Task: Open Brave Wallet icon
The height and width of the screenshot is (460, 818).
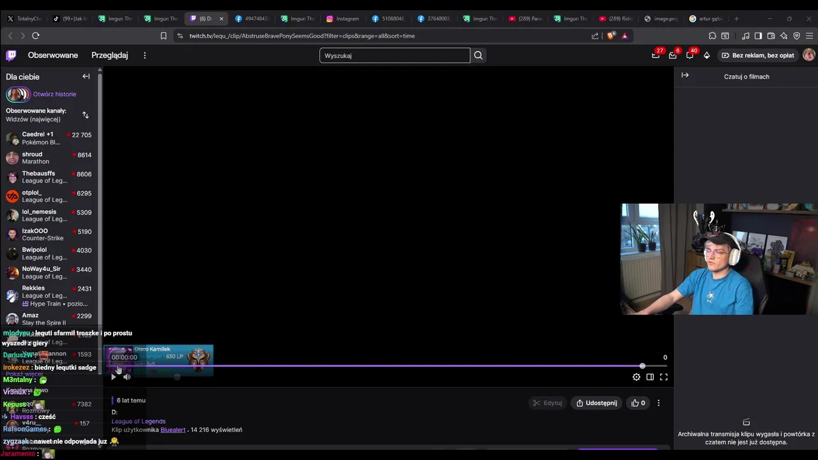Action: pos(771,36)
